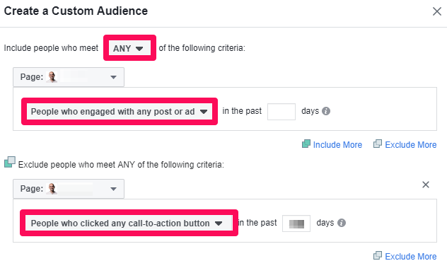This screenshot has width=447, height=273.
Task: Click the icon before the Exclude people heading
Action: point(10,162)
